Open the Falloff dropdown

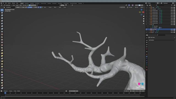pos(60,7)
